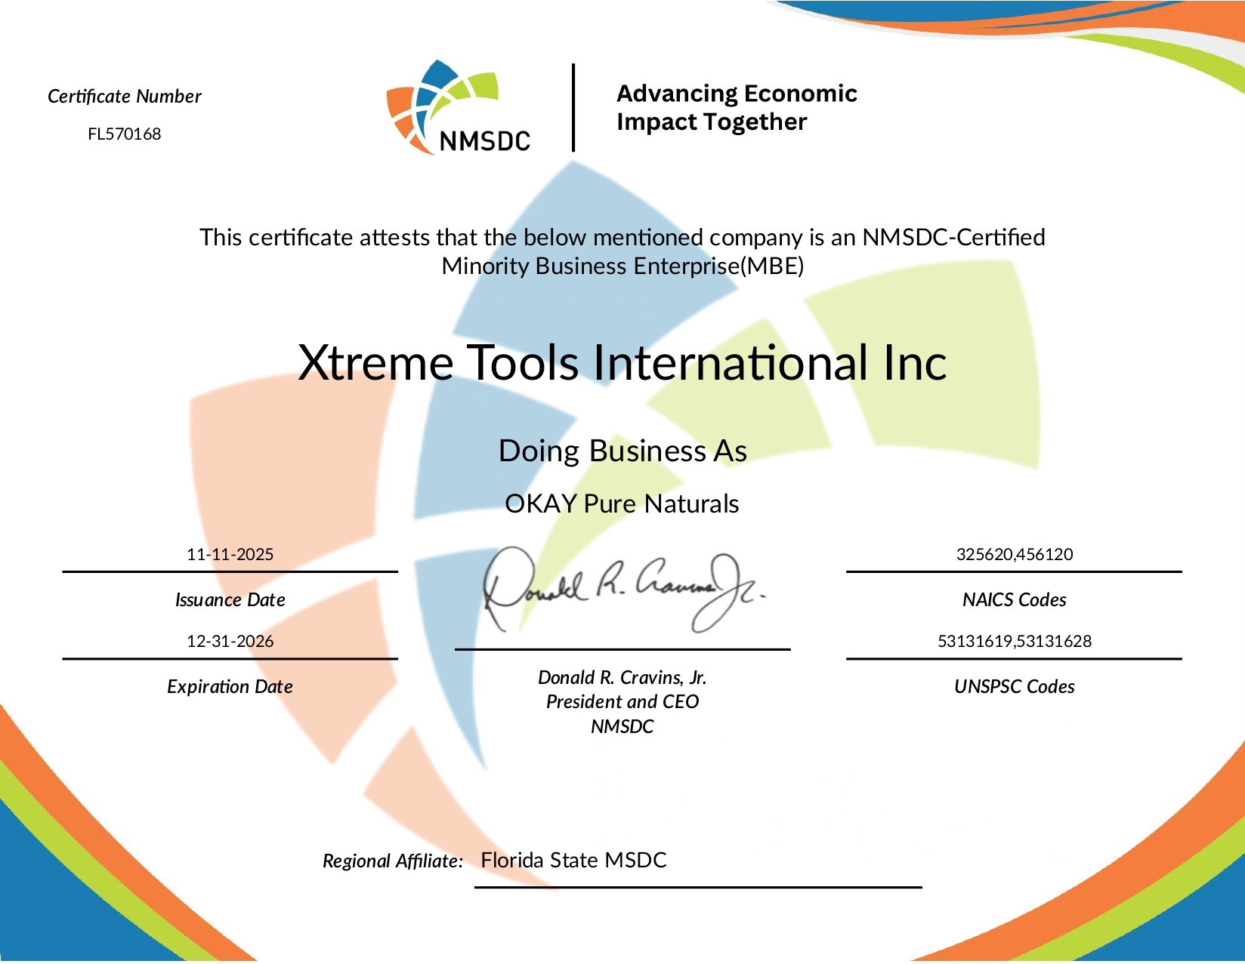Click the UNSPSC codes value 53131619,53131628

[x=1014, y=641]
